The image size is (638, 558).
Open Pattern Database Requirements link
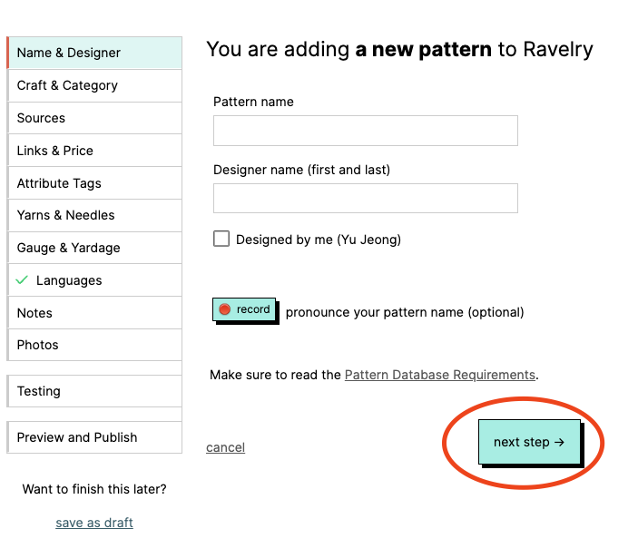pyautogui.click(x=440, y=375)
